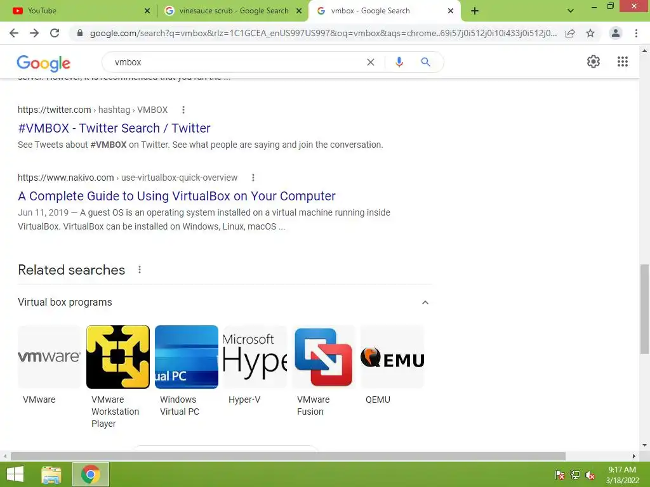This screenshot has height=487, width=650.
Task: Switch to the YouTube tab
Action: [79, 11]
